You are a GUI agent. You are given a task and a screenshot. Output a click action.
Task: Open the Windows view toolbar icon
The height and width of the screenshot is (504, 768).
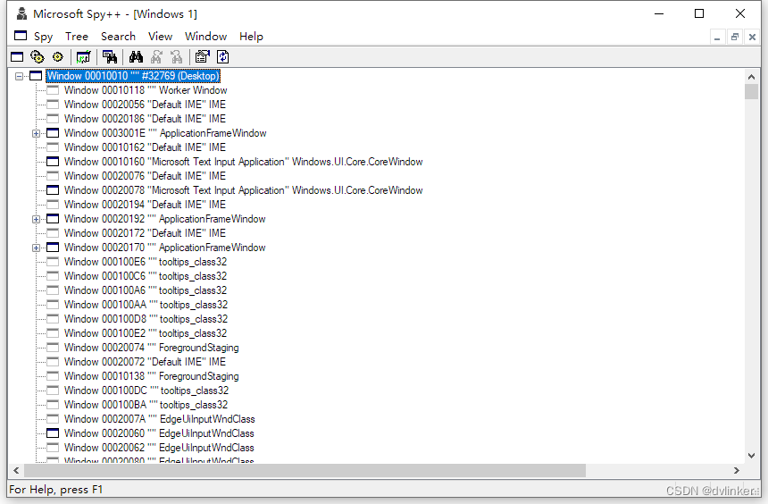[17, 57]
